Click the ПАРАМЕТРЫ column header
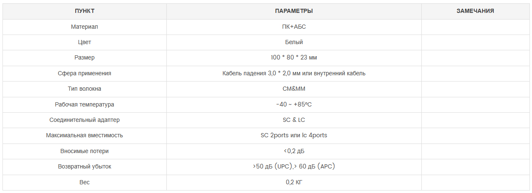The height and width of the screenshot is (193, 532). [294, 11]
